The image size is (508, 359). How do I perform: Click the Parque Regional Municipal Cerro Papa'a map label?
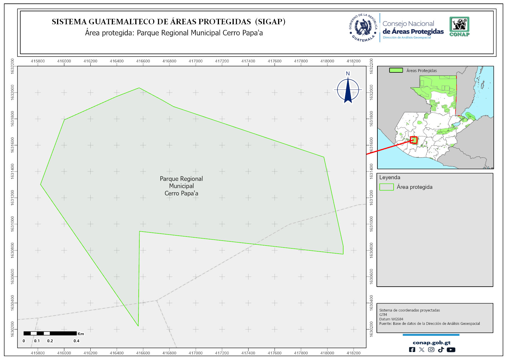pos(181,186)
